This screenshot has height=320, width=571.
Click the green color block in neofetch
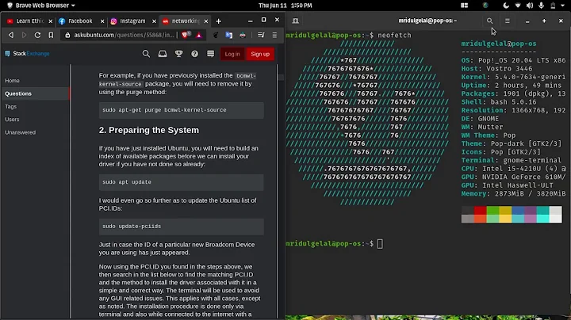pos(492,210)
